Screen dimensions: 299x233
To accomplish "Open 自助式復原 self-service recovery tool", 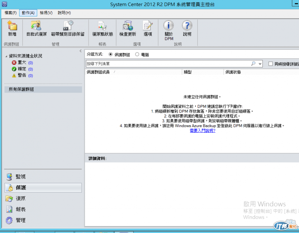I will [36, 25].
